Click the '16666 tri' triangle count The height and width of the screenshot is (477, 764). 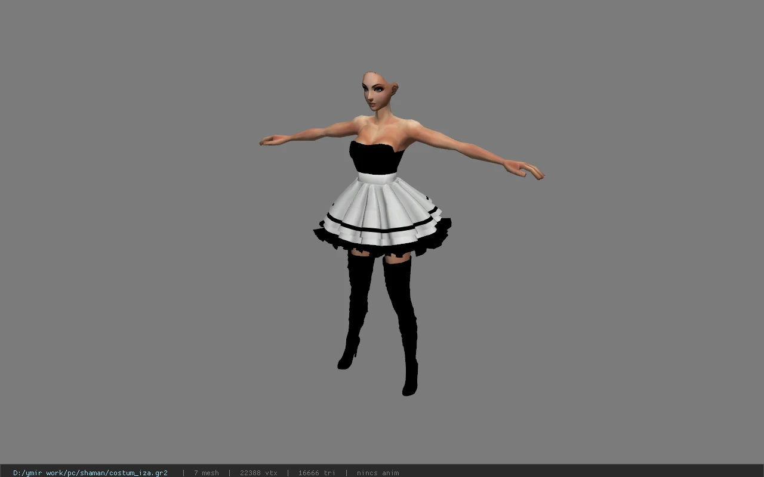(316, 473)
